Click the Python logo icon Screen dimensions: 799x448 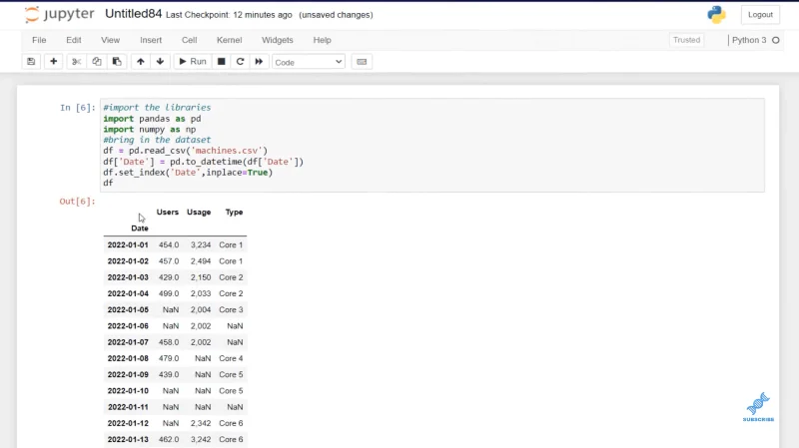pyautogui.click(x=716, y=15)
